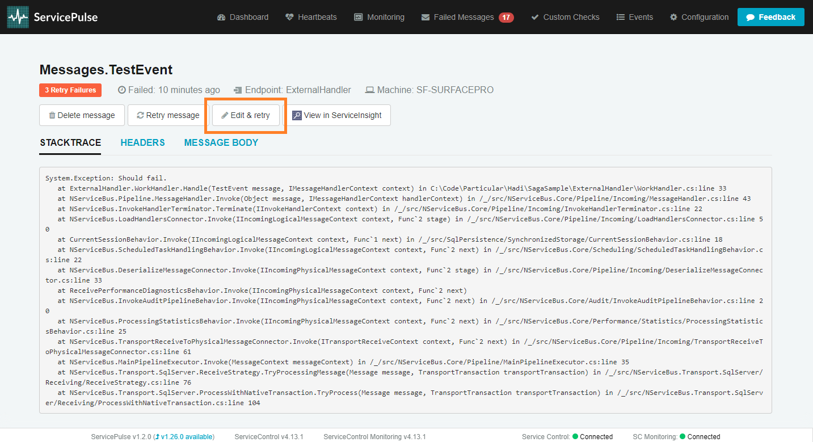Open the Events page
Screen dimensions: 813x442
[635, 17]
